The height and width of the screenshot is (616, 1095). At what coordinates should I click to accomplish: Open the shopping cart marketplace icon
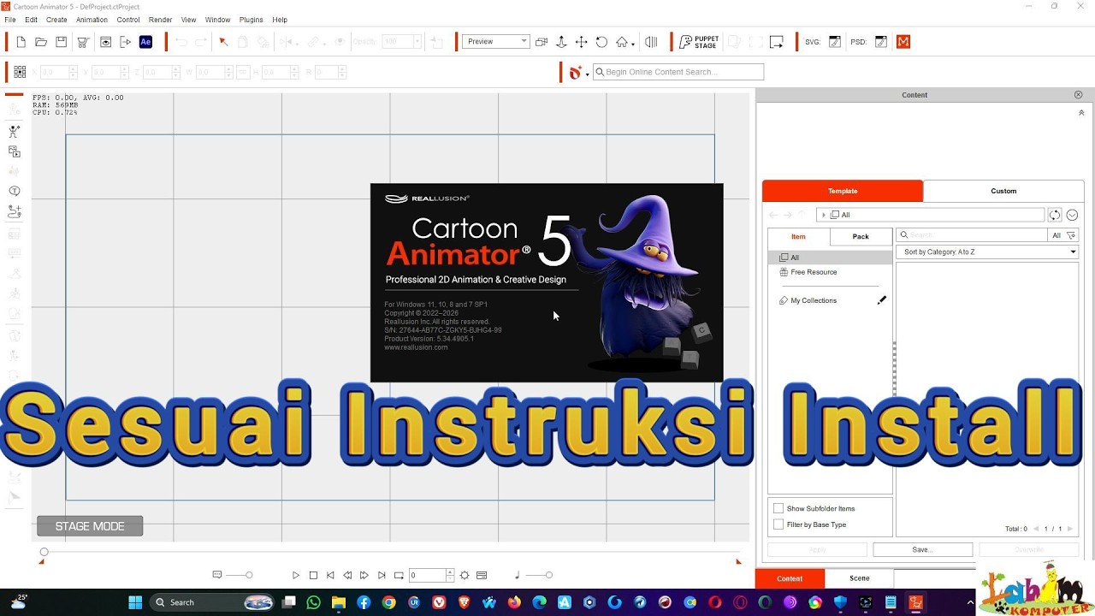tap(83, 42)
